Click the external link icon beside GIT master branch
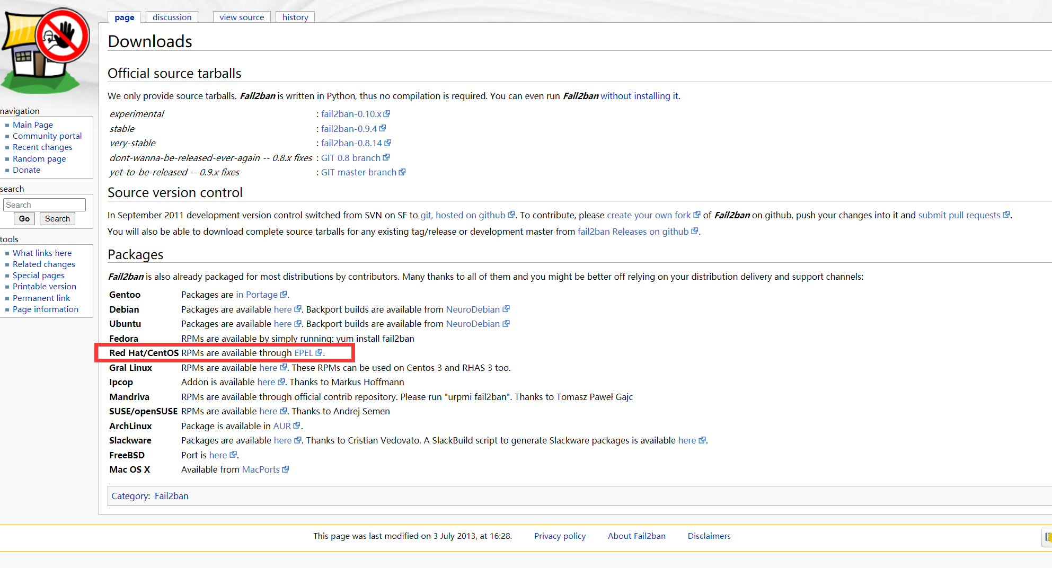 pos(402,172)
